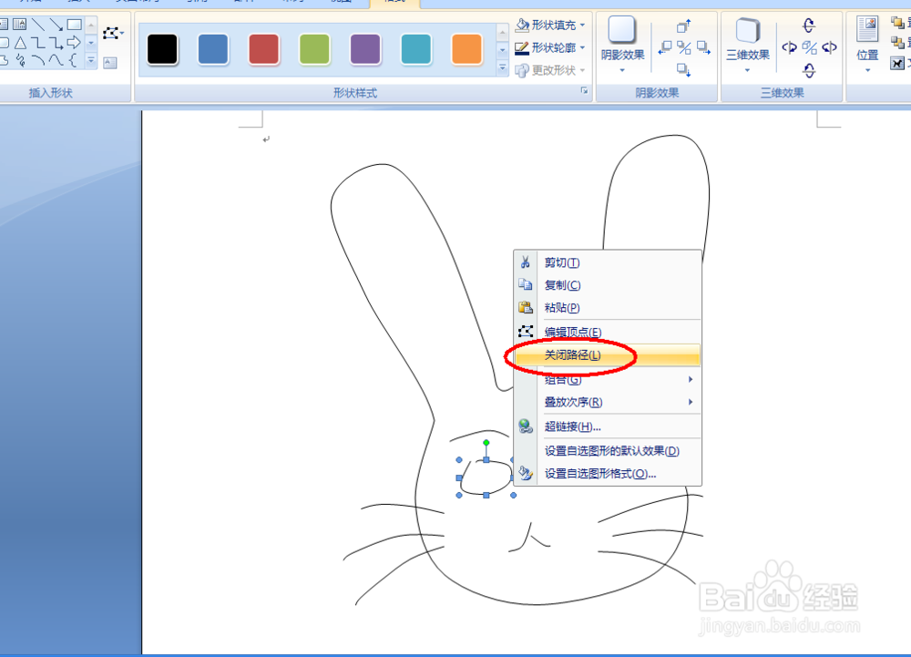Select the left brace shape
This screenshot has height=657, width=911.
[73, 60]
